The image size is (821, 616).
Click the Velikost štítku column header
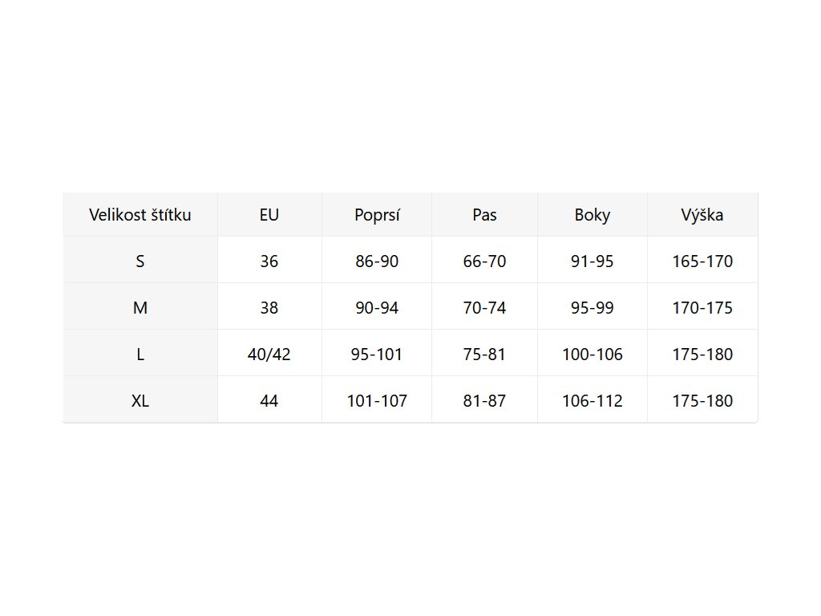[140, 215]
